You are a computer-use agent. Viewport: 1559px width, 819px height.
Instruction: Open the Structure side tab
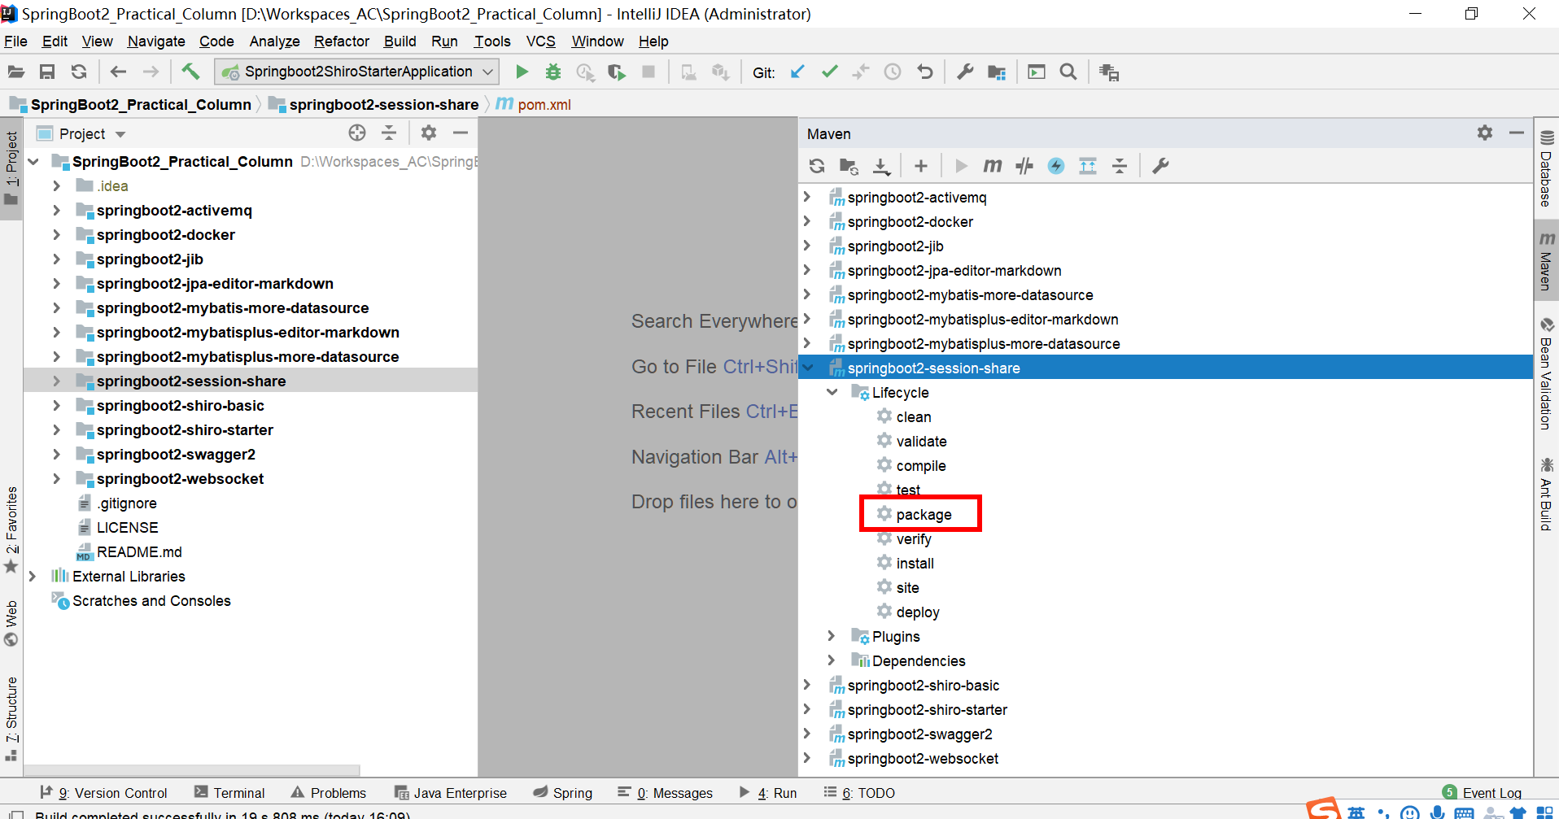[11, 719]
